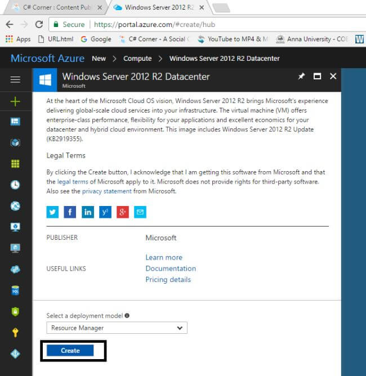Click the Windows logo tile in blade header

point(45,80)
